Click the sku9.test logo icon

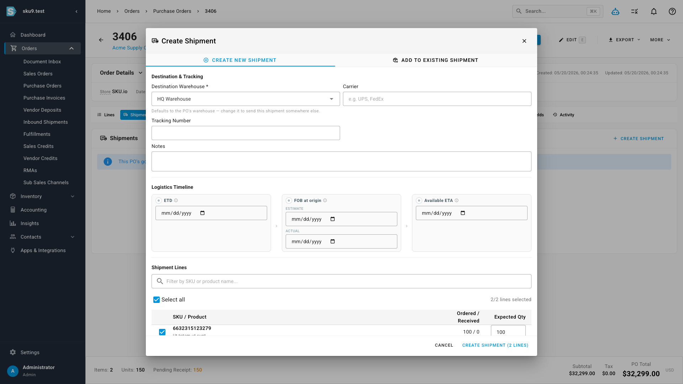pyautogui.click(x=11, y=11)
